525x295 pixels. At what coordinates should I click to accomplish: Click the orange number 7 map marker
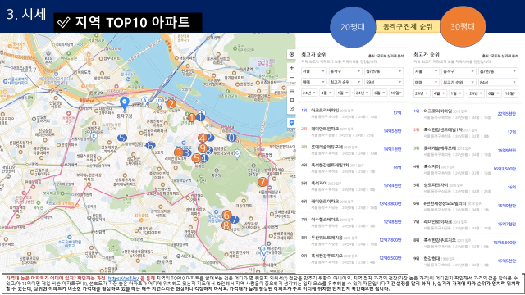(262, 182)
